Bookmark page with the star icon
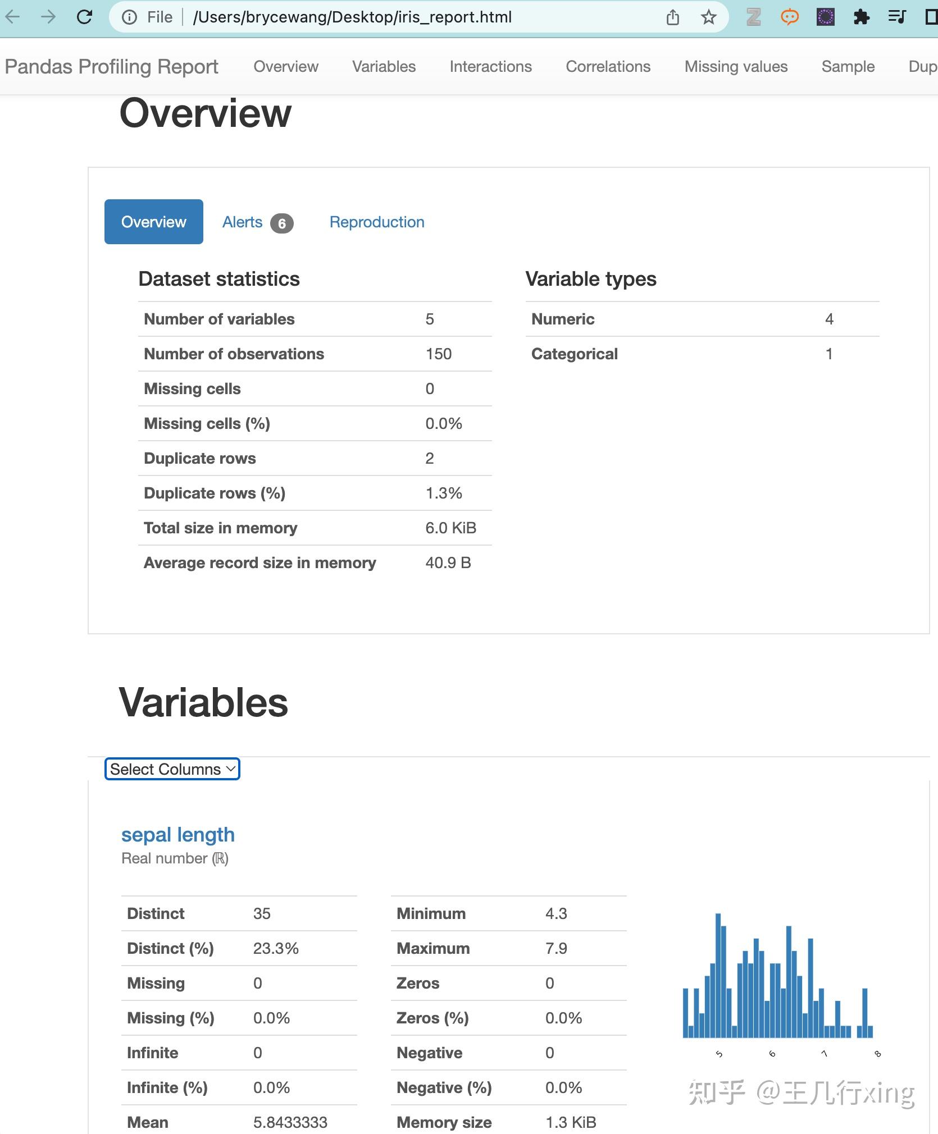 pos(708,17)
